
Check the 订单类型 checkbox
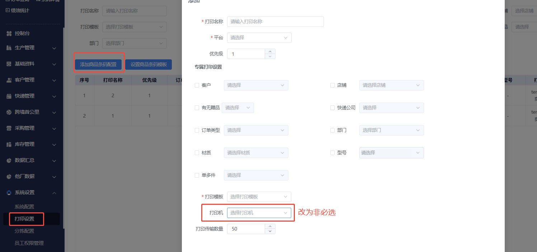point(197,130)
